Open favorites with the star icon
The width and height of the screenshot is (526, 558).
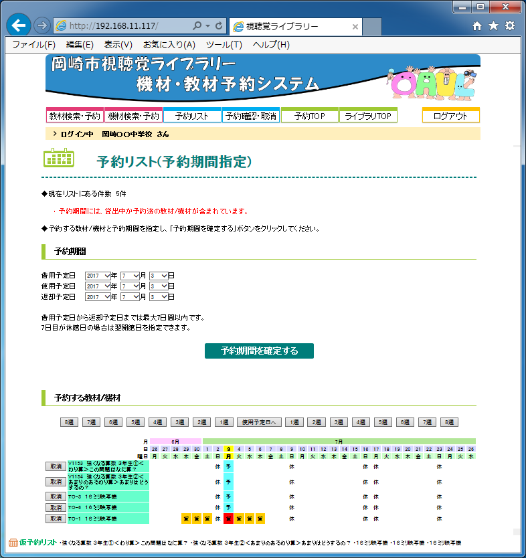coord(493,26)
